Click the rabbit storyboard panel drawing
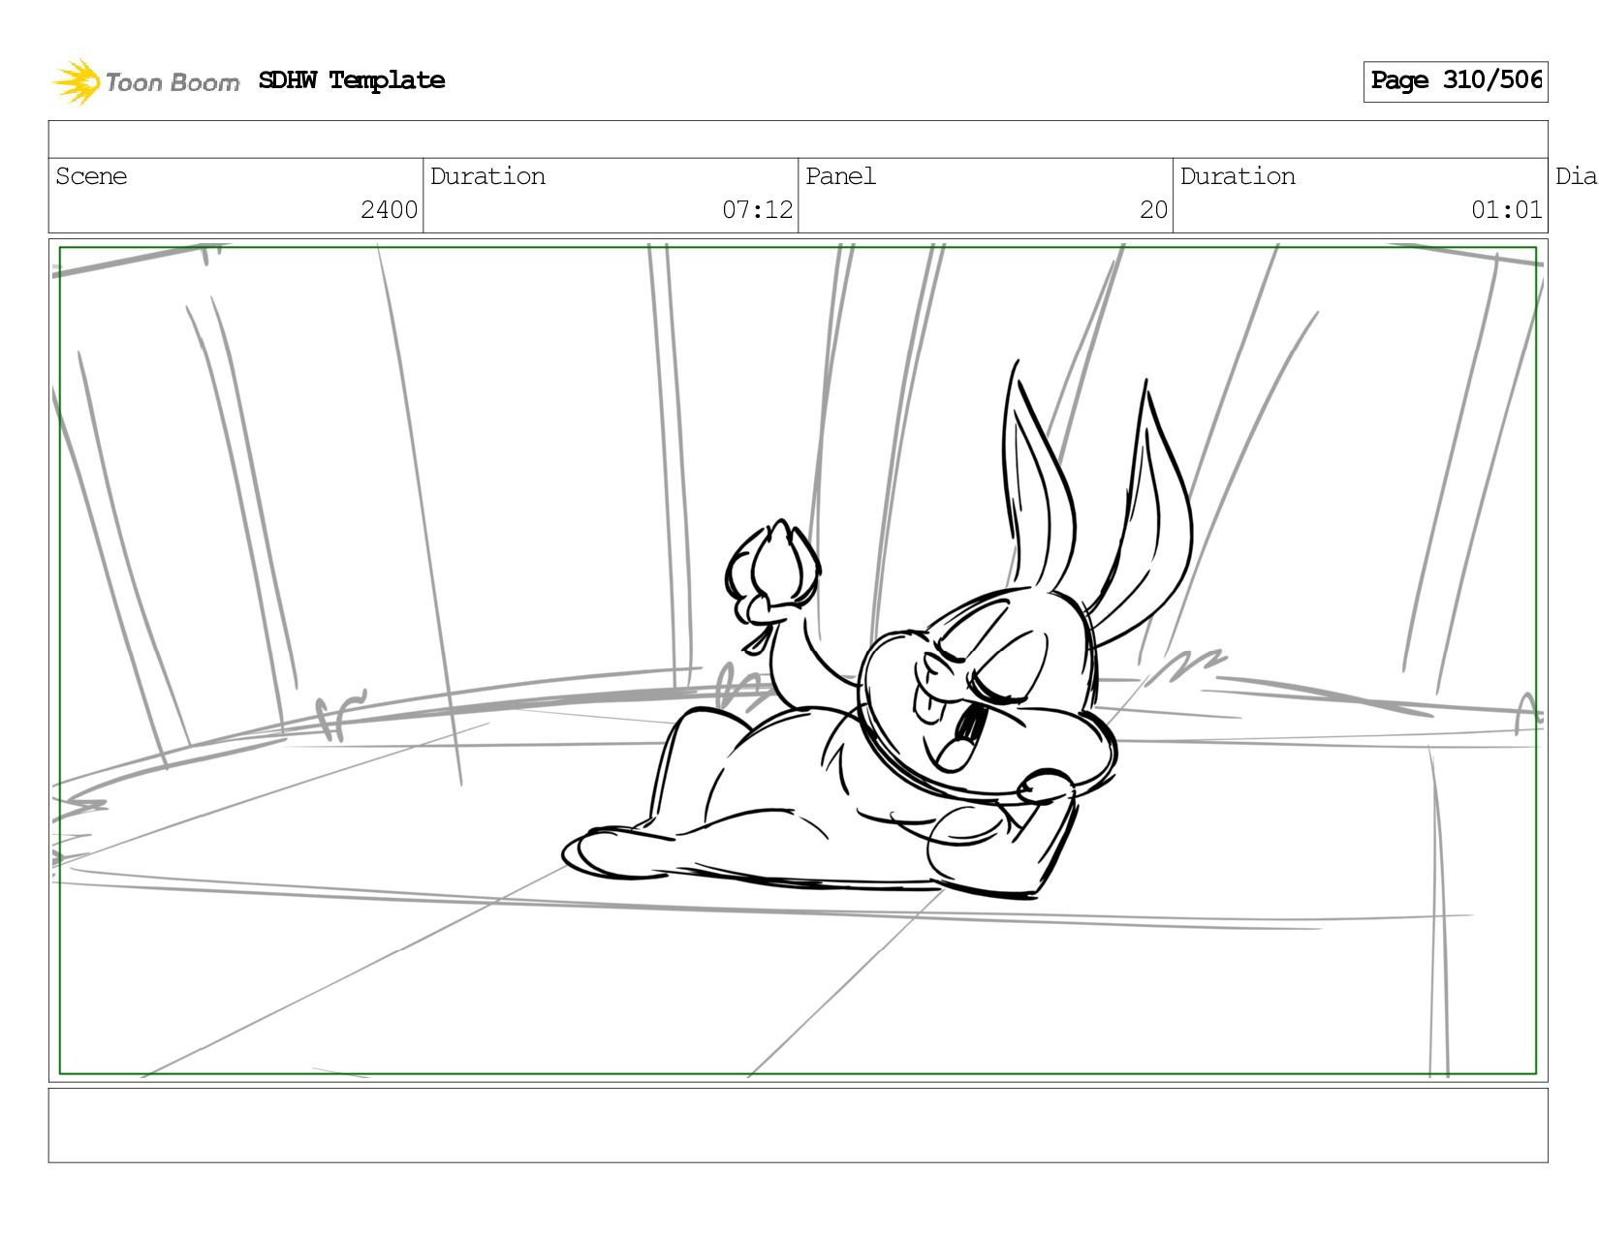1599x1235 pixels. coord(798,661)
